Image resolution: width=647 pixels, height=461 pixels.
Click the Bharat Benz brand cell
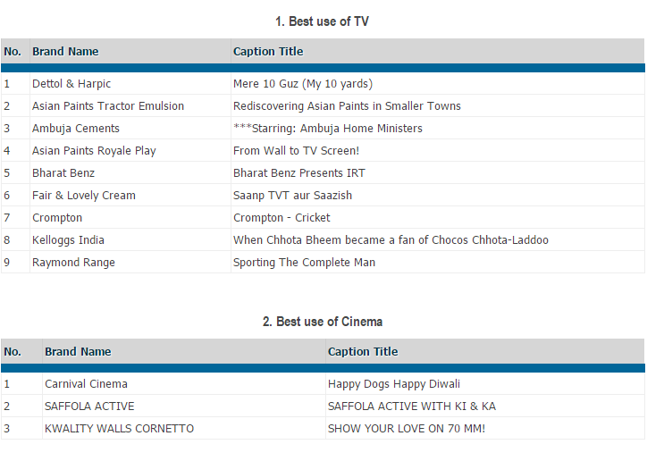[x=63, y=173]
